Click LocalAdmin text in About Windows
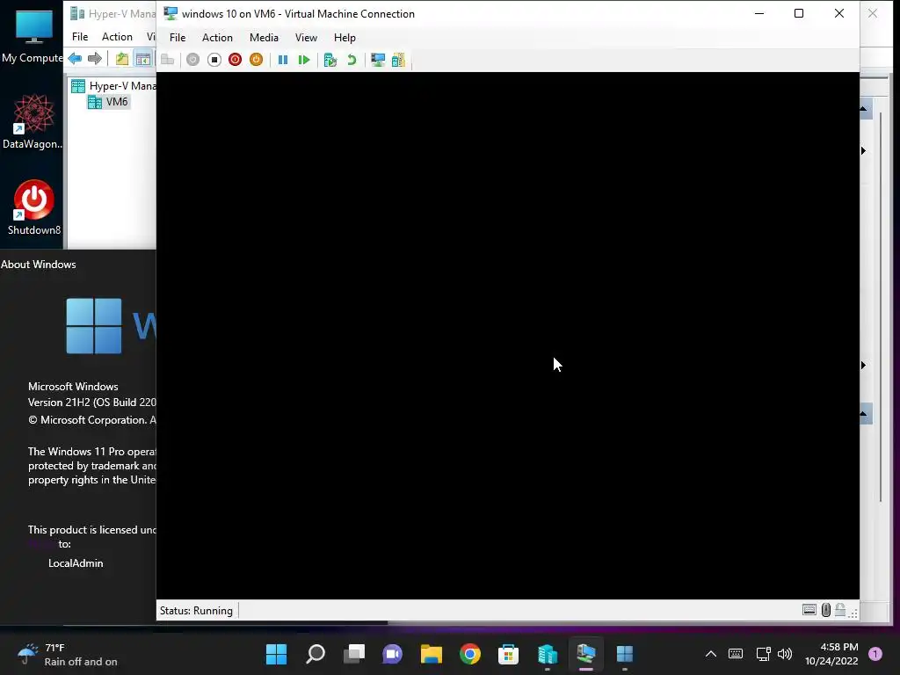This screenshot has width=900, height=675. [76, 563]
